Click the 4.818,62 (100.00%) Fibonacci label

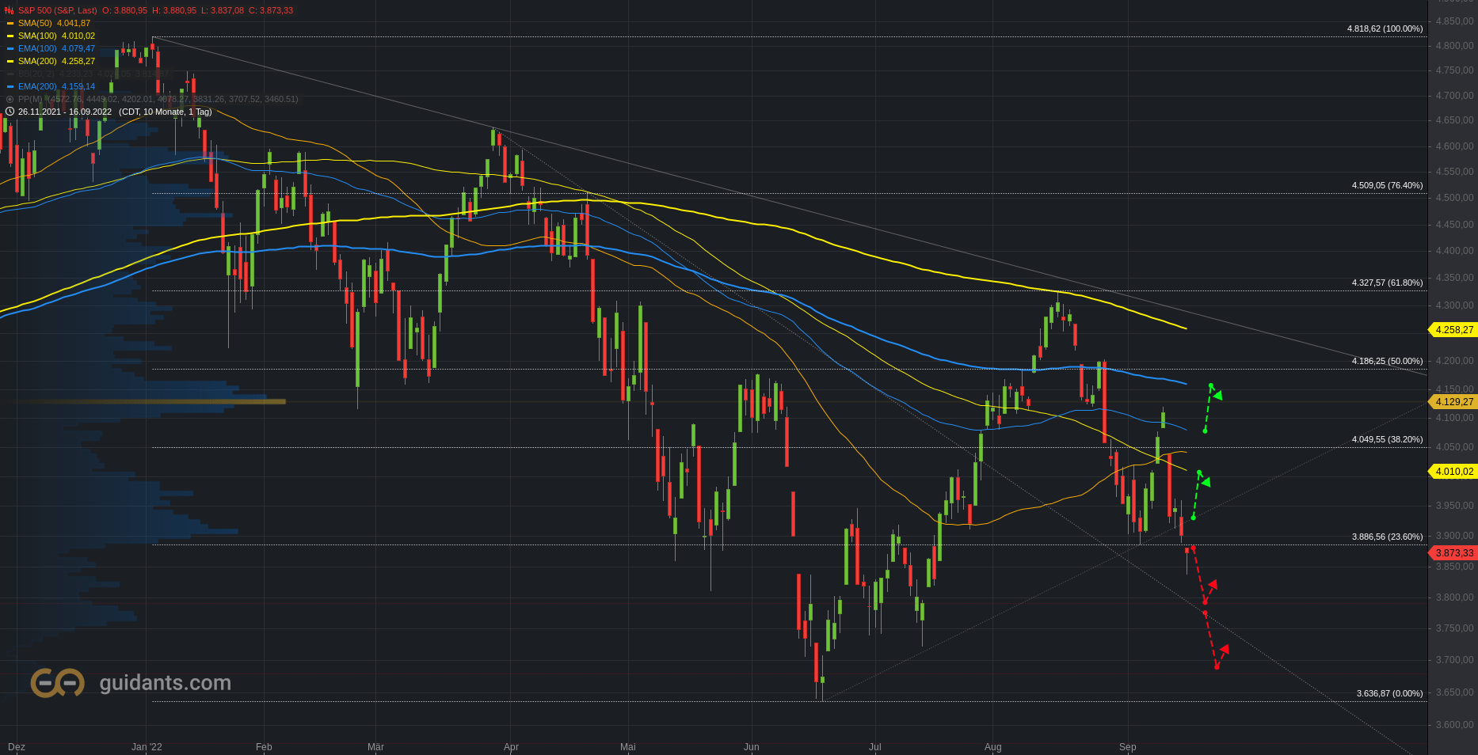tap(1385, 28)
